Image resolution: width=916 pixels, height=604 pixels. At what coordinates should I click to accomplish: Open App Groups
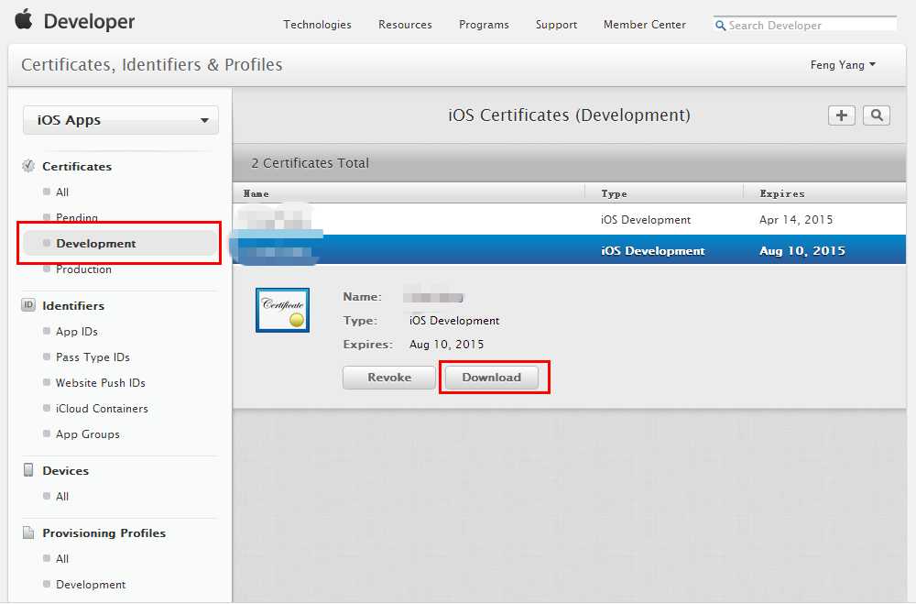88,434
